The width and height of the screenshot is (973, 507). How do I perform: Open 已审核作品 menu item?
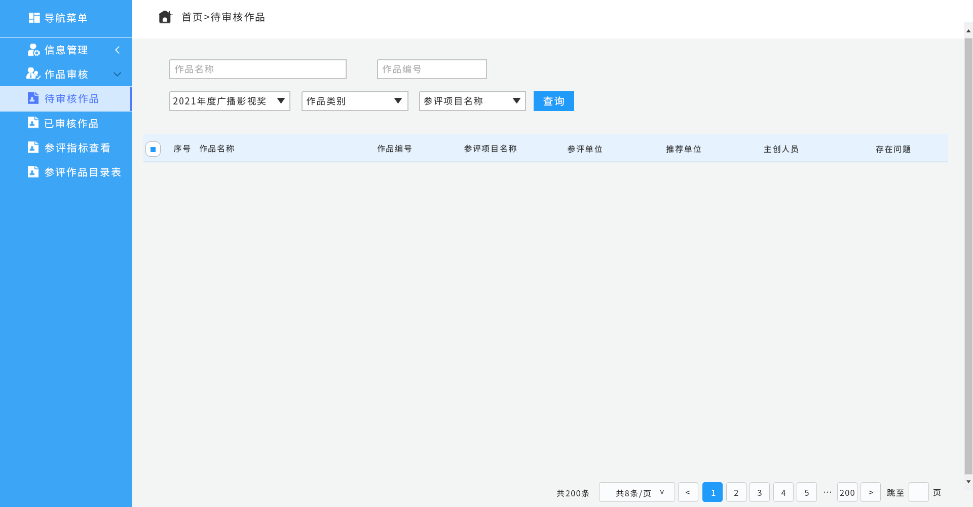click(71, 123)
